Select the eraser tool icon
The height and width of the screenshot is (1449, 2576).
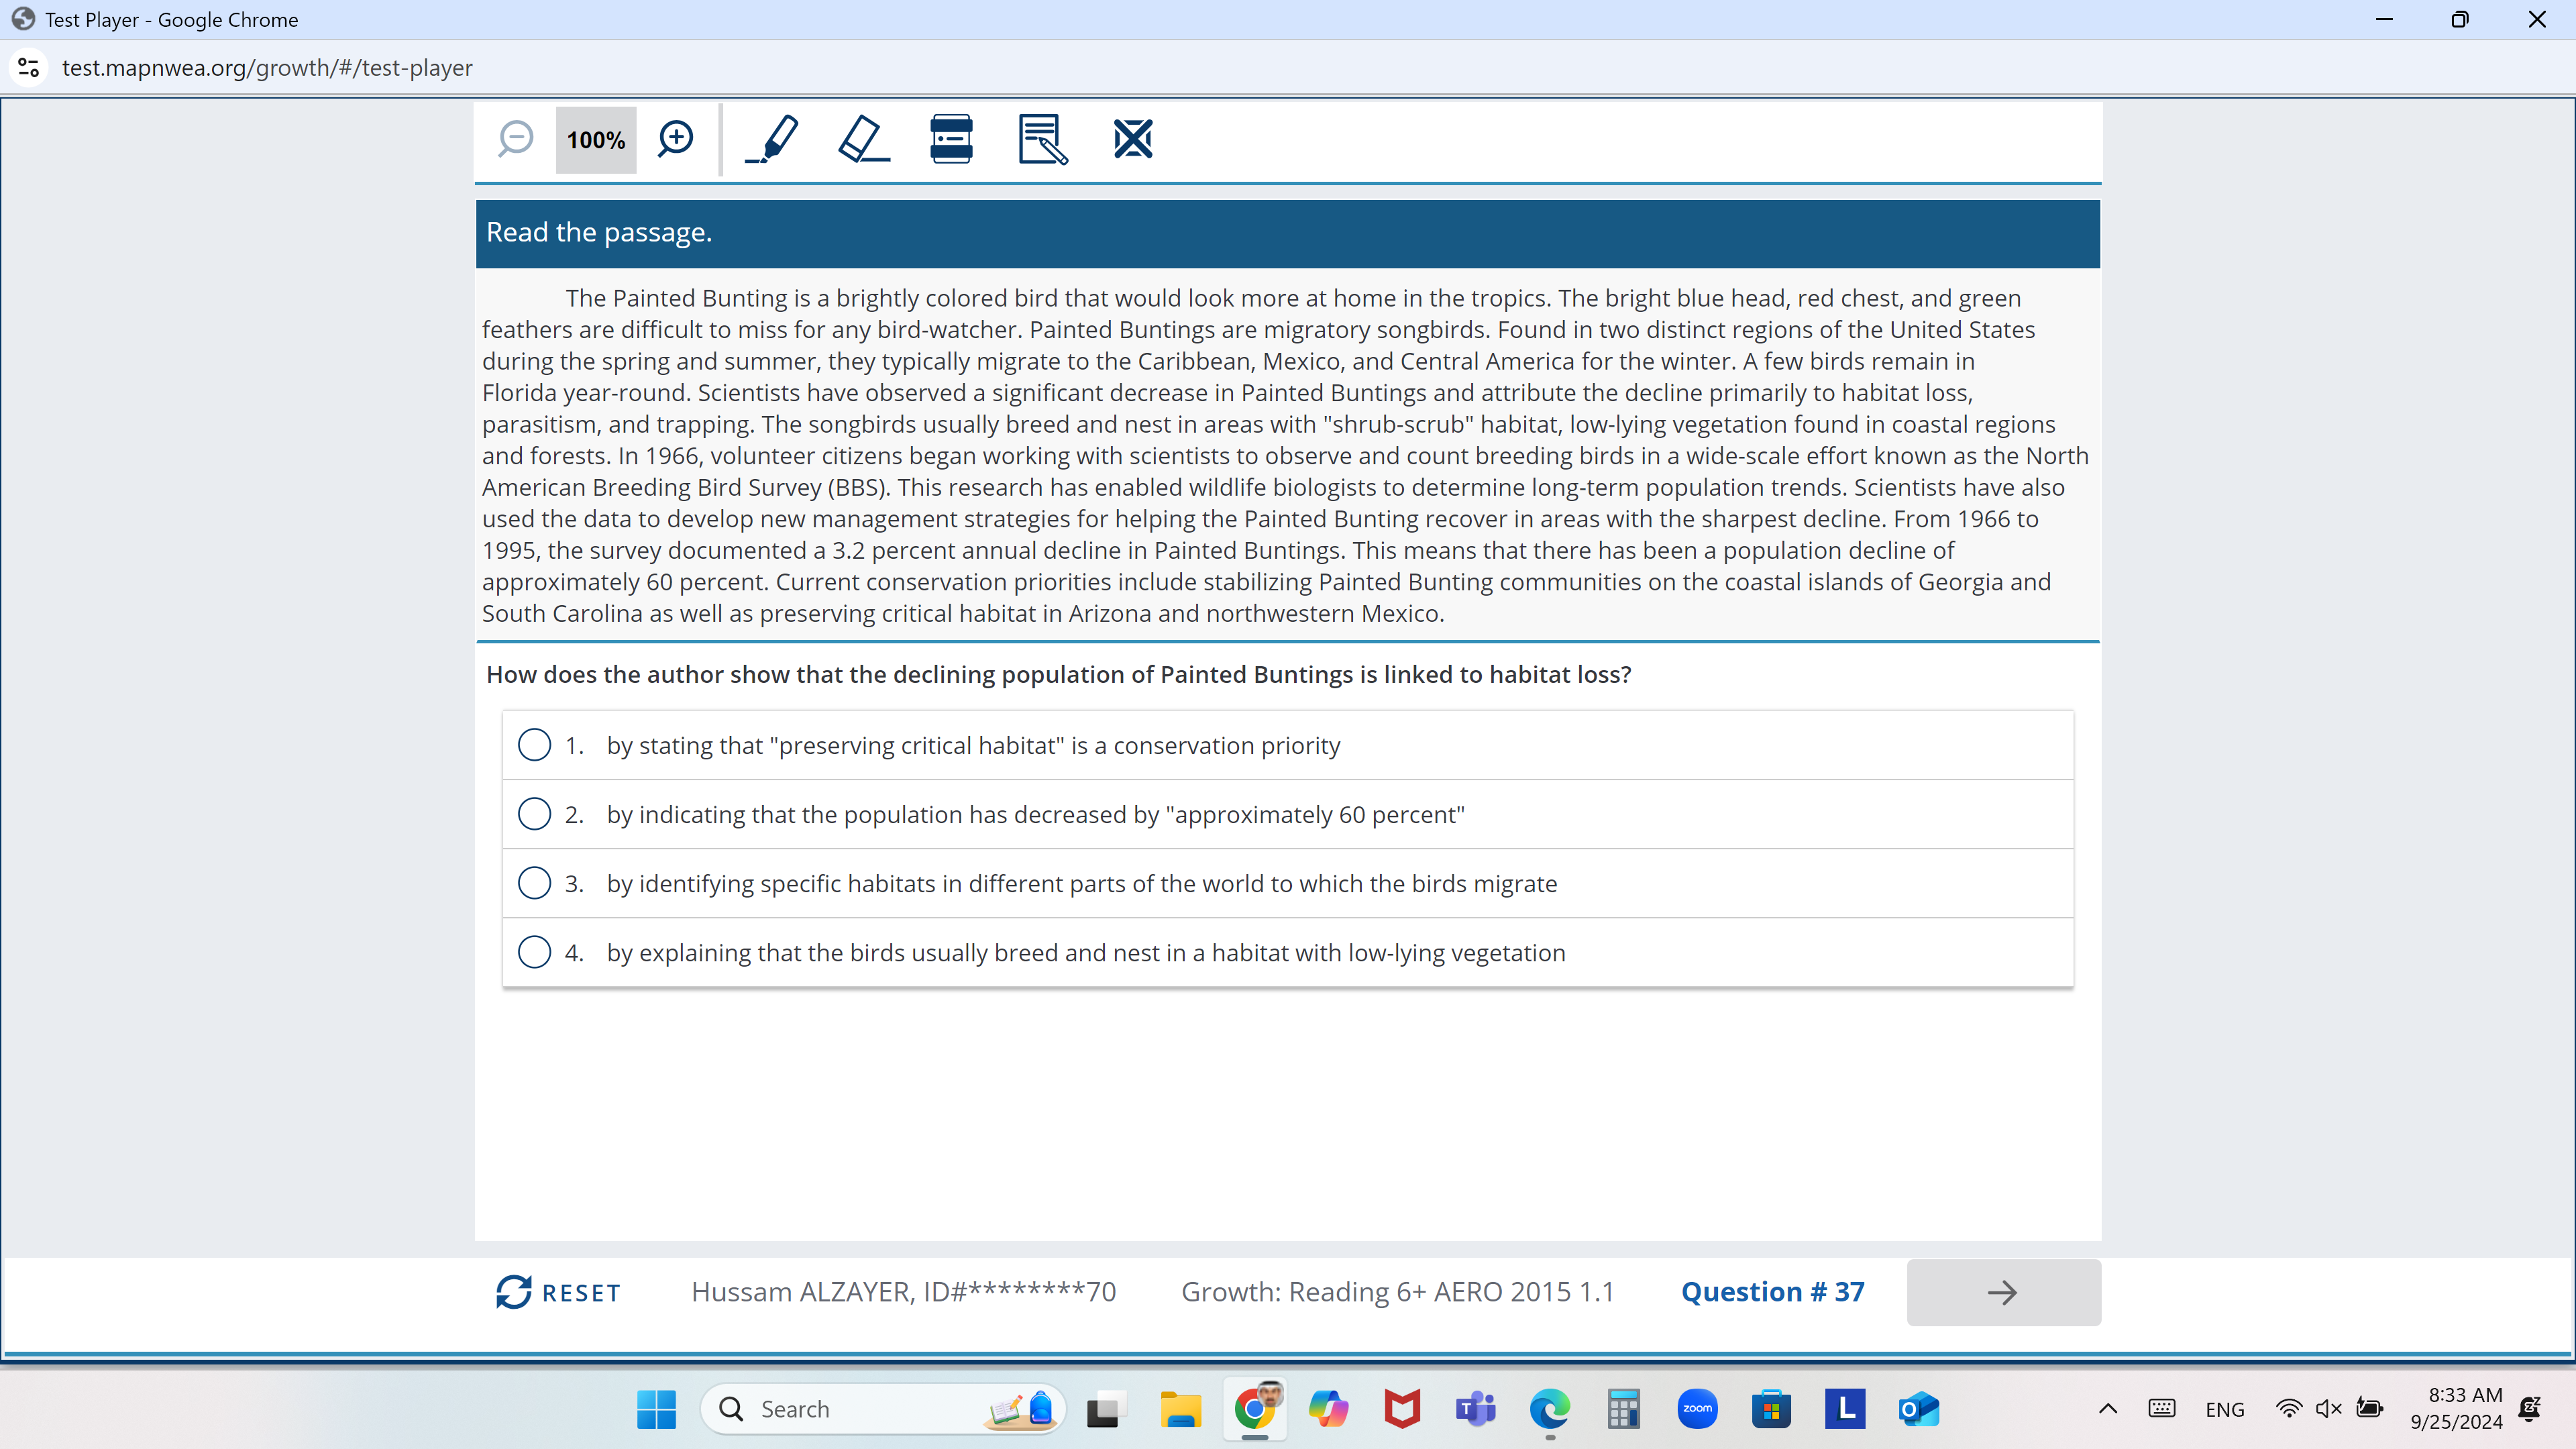(860, 140)
